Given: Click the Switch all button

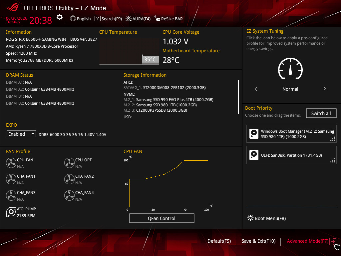Looking at the screenshot, I should [321, 113].
